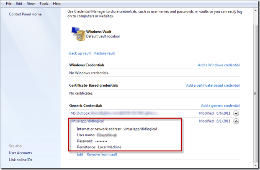This screenshot has height=170, width=260.
Task: Open User Accounts under See also
Action: tap(21, 153)
